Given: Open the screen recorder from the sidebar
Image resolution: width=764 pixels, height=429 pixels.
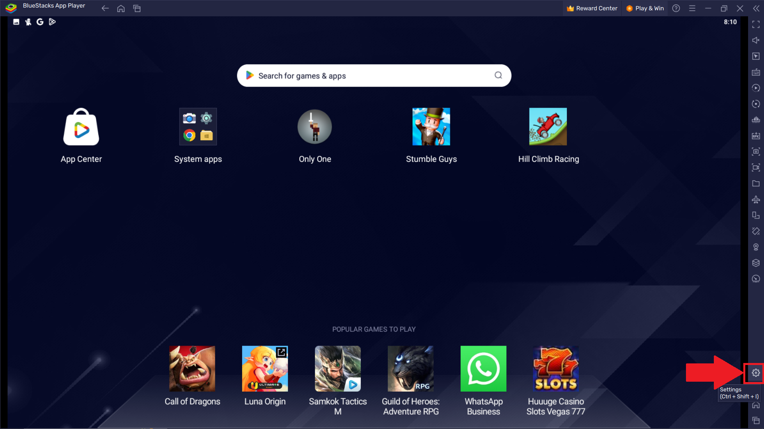Looking at the screenshot, I should [x=756, y=167].
